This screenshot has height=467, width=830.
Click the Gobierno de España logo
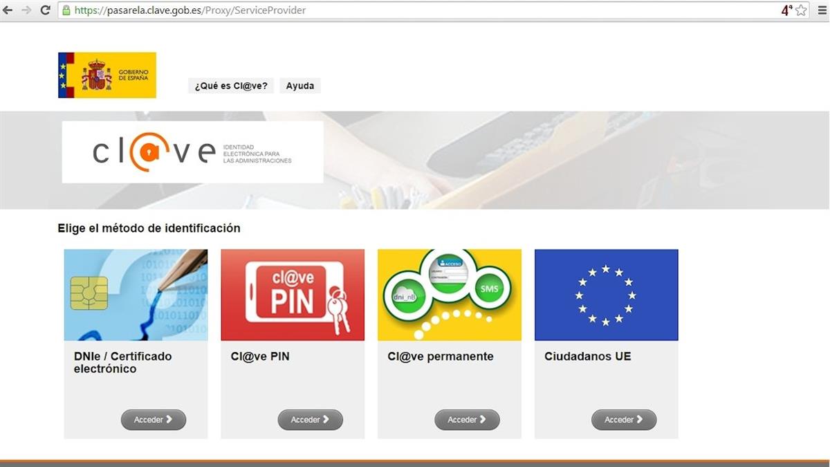[107, 75]
